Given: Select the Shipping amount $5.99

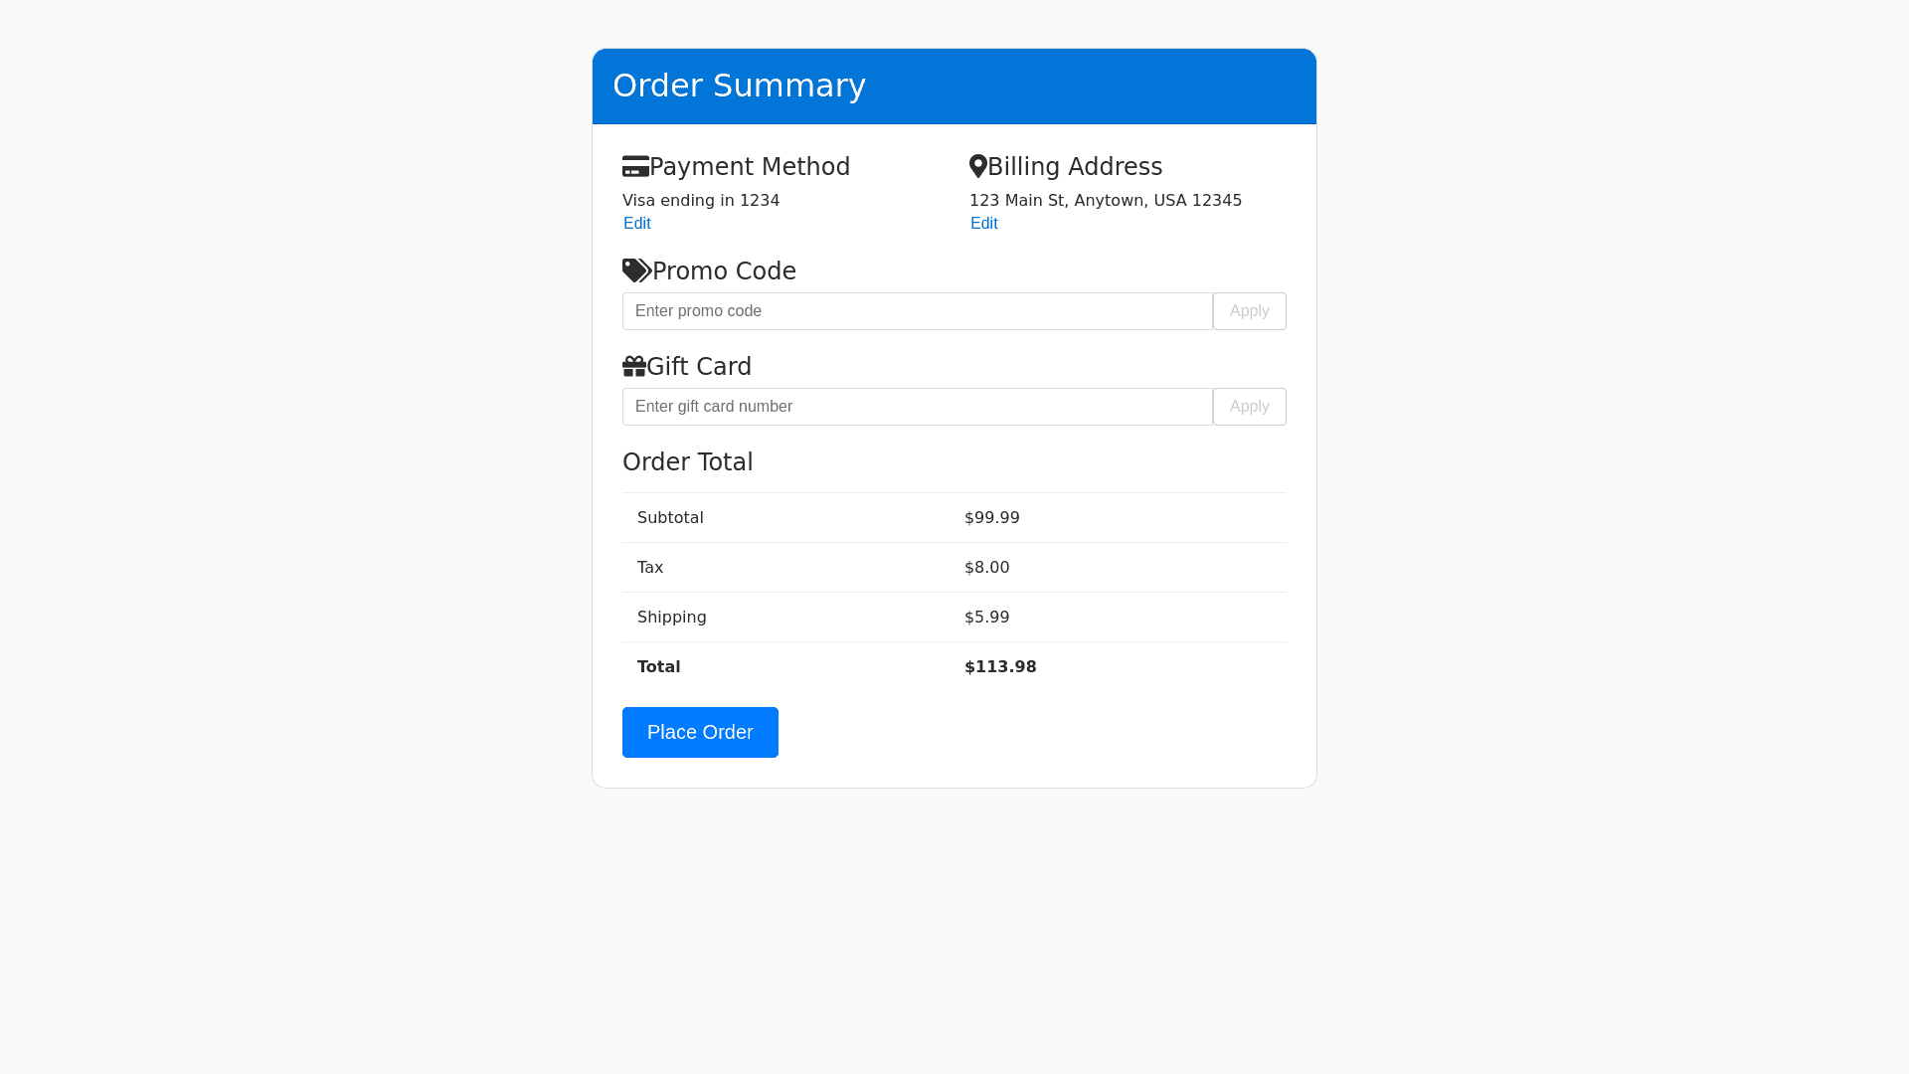Looking at the screenshot, I should [987, 617].
